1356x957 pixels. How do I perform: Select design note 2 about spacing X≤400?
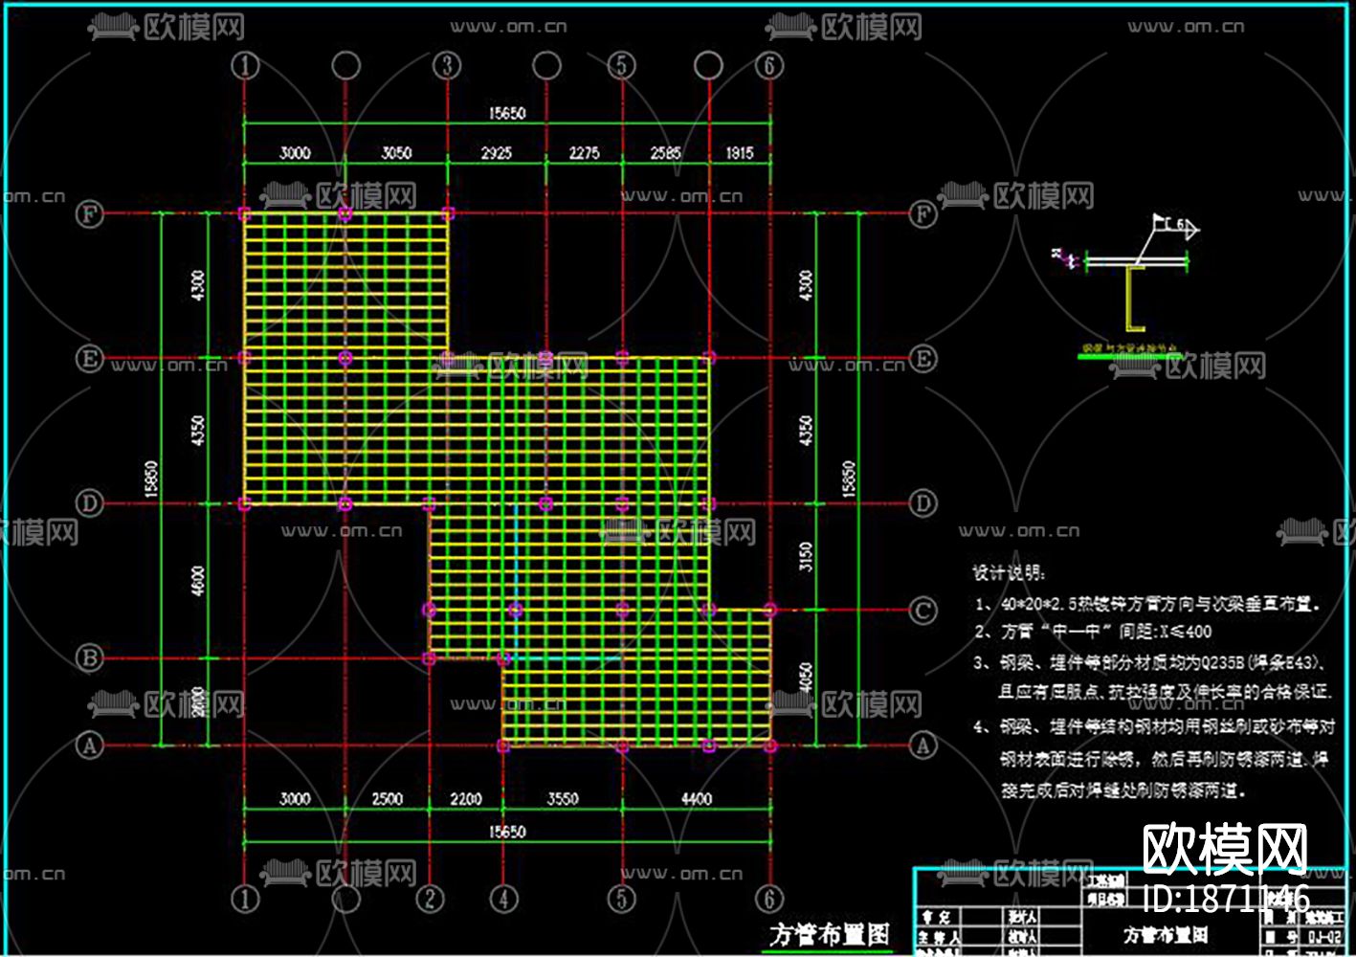(x=1093, y=632)
